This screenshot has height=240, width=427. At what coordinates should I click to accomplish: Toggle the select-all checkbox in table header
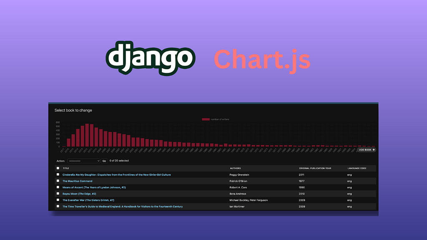point(58,168)
